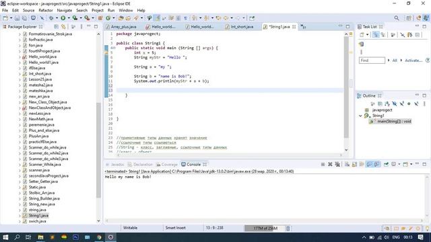Close the String1.java editor tab

pos(294,27)
